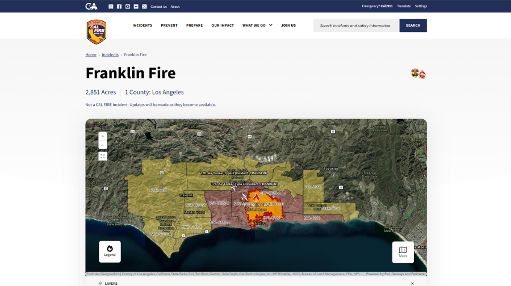Click the incident search input field
This screenshot has height=286, width=511.
click(355, 26)
